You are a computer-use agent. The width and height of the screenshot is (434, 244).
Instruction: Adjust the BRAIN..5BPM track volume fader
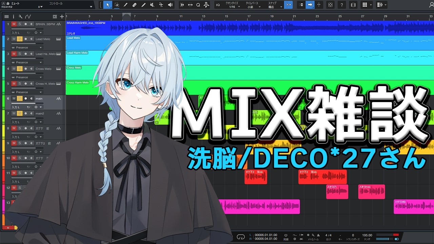coord(27,28)
